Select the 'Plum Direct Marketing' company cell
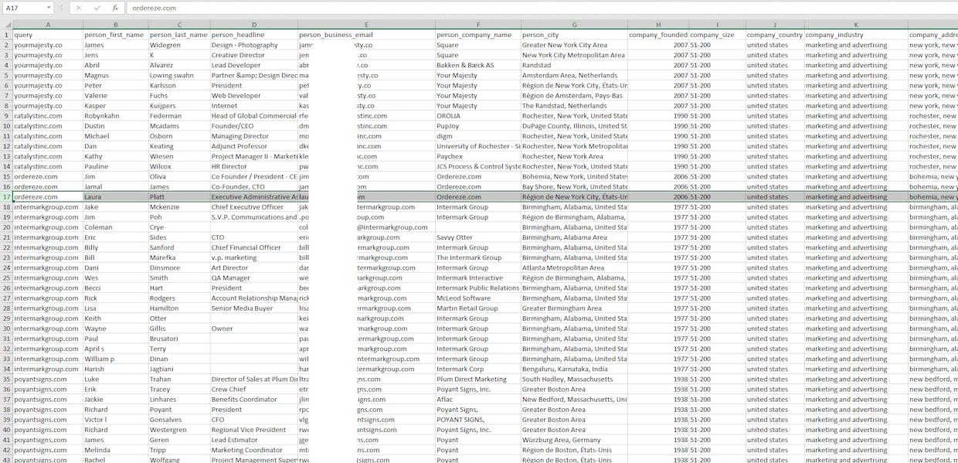 pyautogui.click(x=478, y=380)
